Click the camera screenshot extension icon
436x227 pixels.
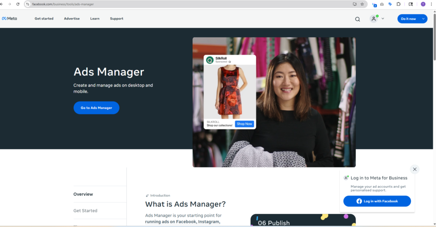coord(382,4)
